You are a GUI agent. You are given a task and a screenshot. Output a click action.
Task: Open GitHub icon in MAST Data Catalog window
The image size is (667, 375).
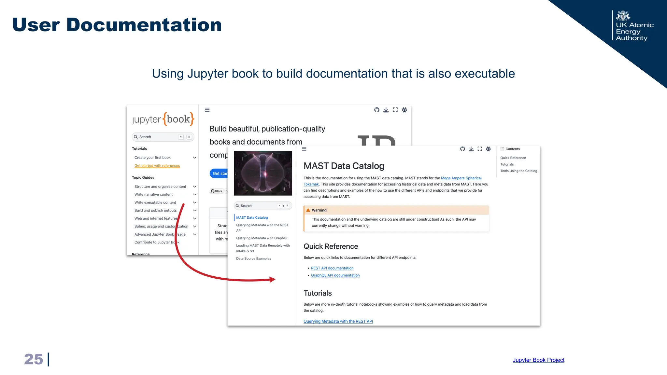pos(462,149)
